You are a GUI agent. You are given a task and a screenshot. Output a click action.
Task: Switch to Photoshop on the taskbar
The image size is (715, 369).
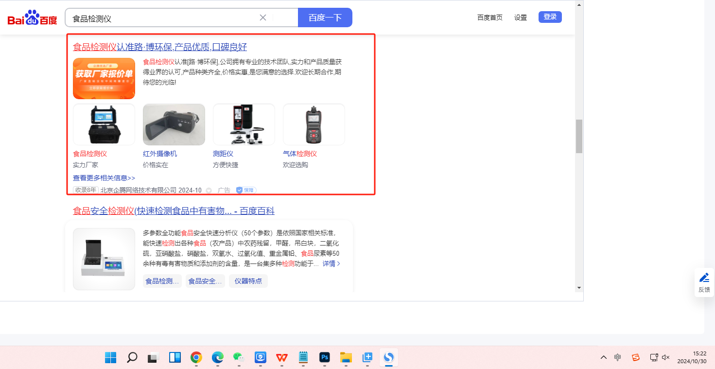coord(325,358)
